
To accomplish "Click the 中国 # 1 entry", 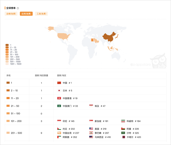I will point(67,83).
